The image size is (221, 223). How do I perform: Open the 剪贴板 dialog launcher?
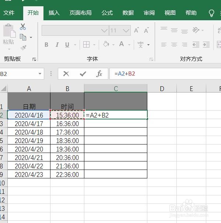click(x=34, y=59)
